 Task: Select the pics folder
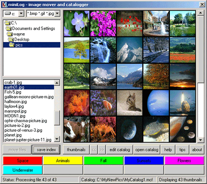tap(32, 45)
